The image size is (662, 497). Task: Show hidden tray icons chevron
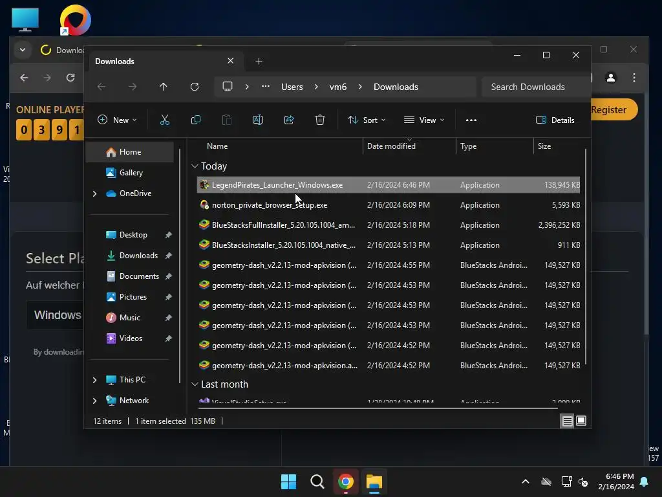tap(525, 481)
